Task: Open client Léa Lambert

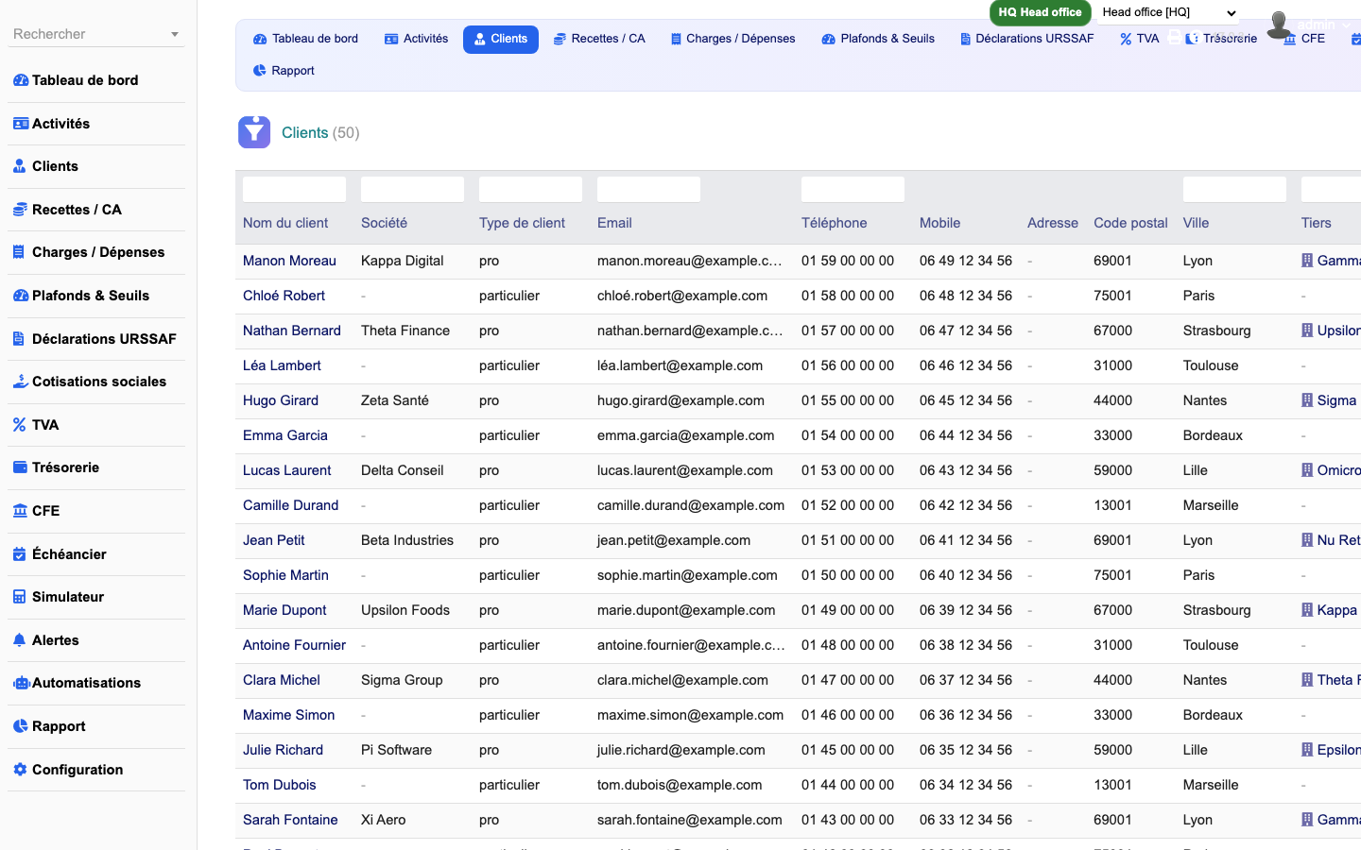Action: pyautogui.click(x=282, y=365)
